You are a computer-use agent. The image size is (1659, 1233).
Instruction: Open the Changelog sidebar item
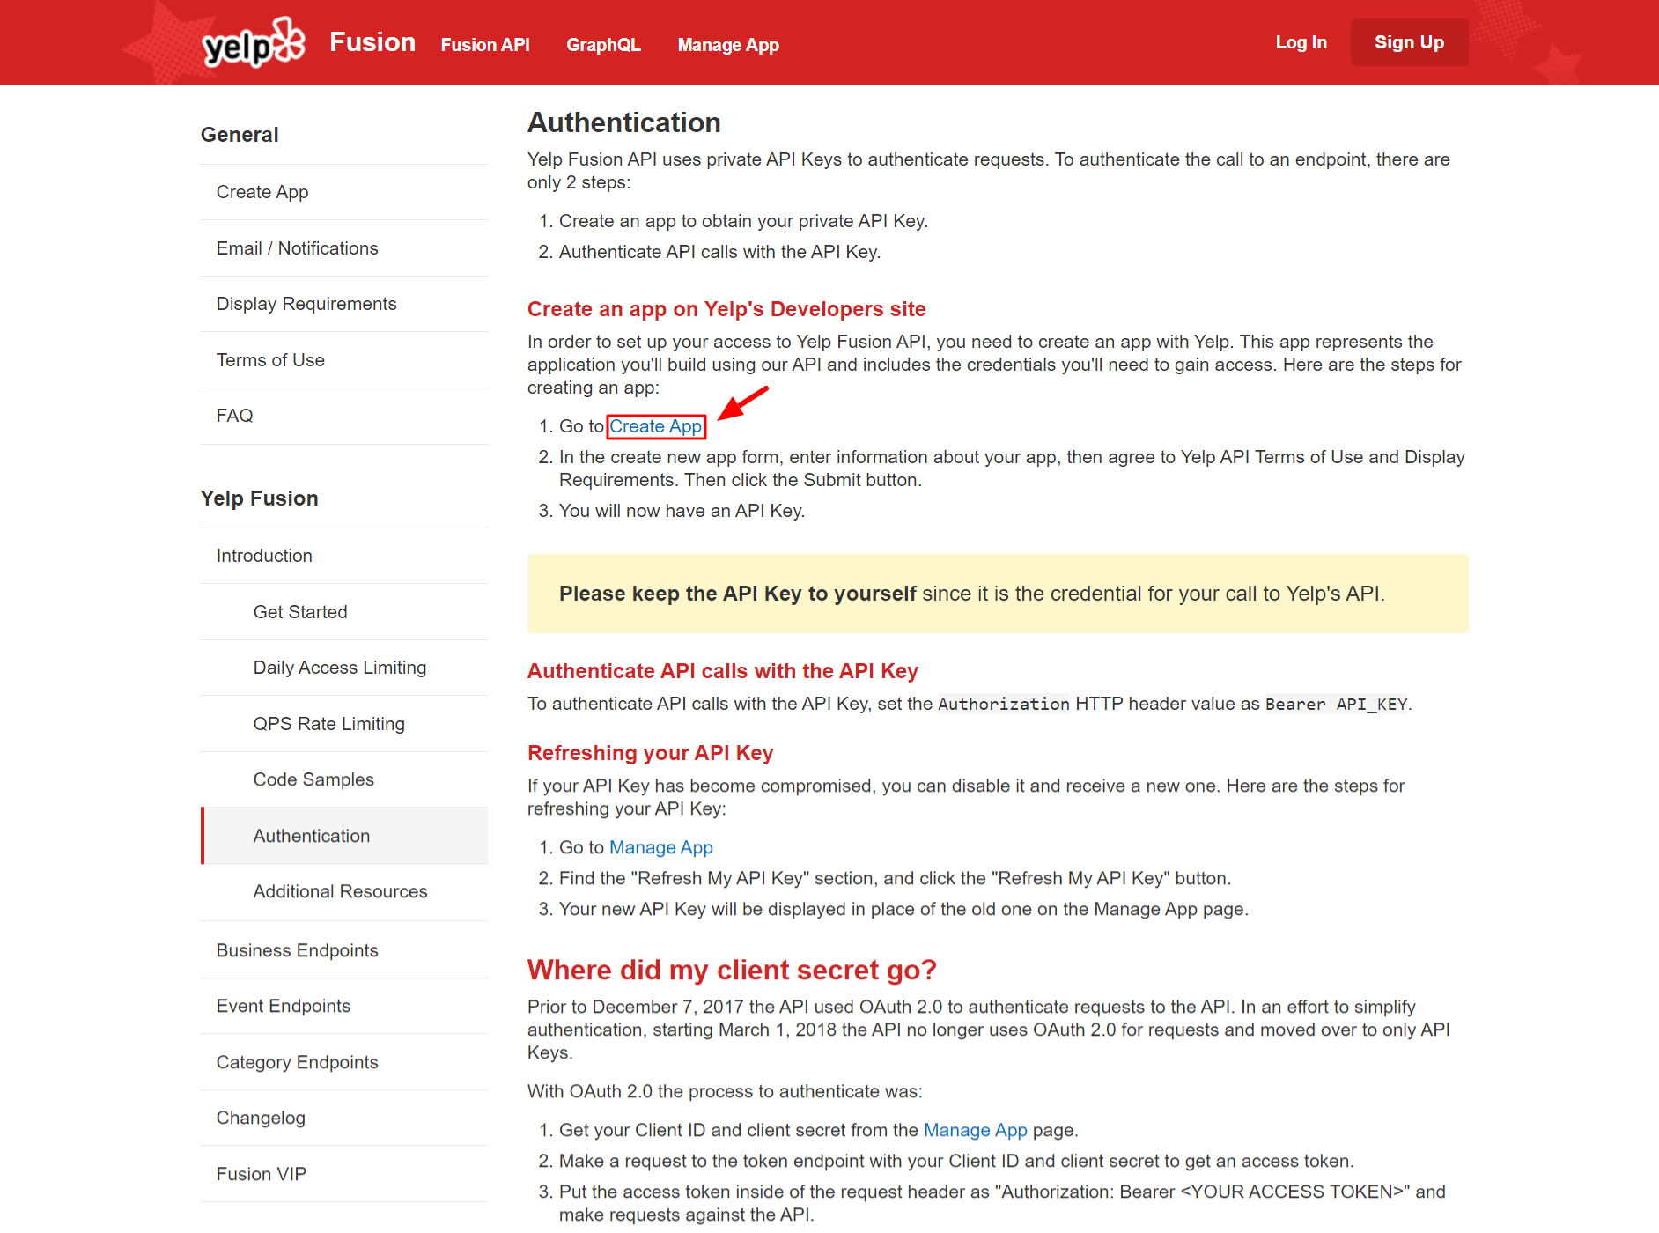[344, 1118]
